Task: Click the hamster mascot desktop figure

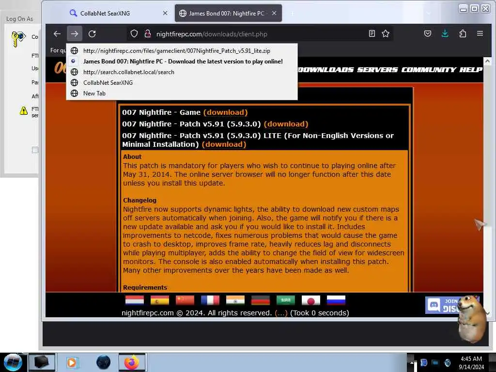Action: 471,320
